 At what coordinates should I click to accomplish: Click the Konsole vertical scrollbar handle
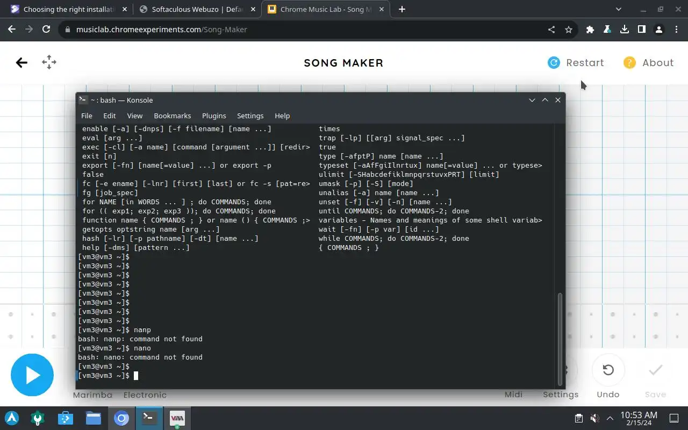point(560,340)
